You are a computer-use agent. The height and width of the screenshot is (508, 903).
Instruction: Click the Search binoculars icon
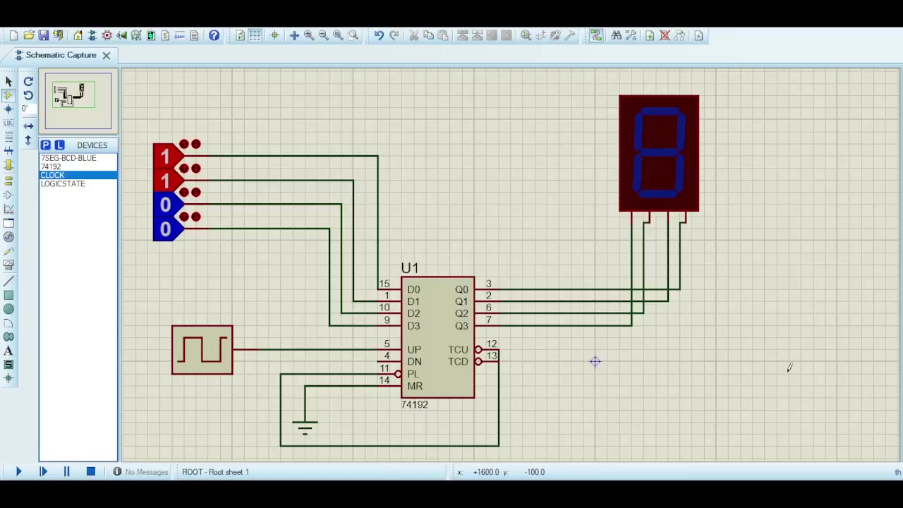tap(617, 35)
